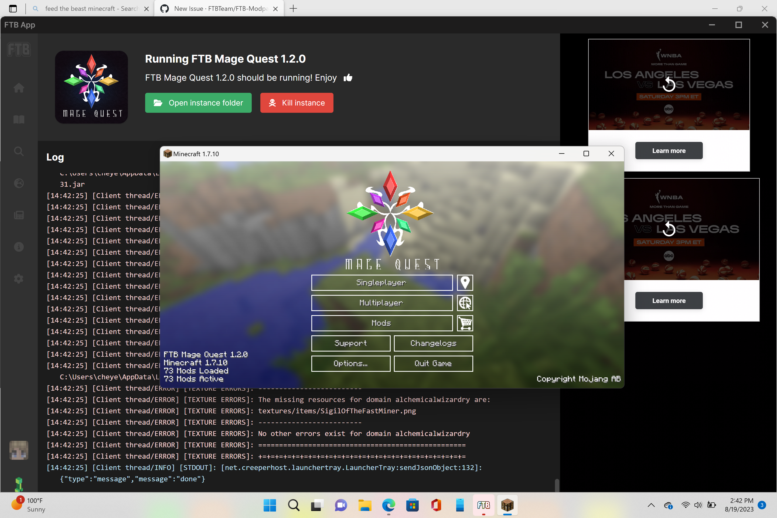Open search from the FTB sidebar
Image resolution: width=777 pixels, height=518 pixels.
19,151
